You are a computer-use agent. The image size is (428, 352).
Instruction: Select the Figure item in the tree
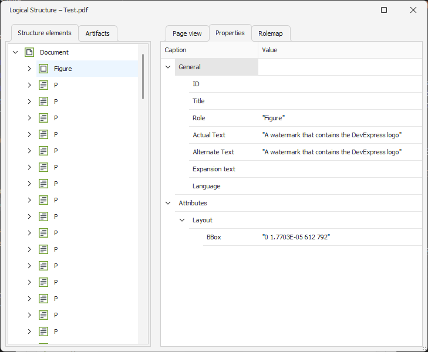pos(63,69)
